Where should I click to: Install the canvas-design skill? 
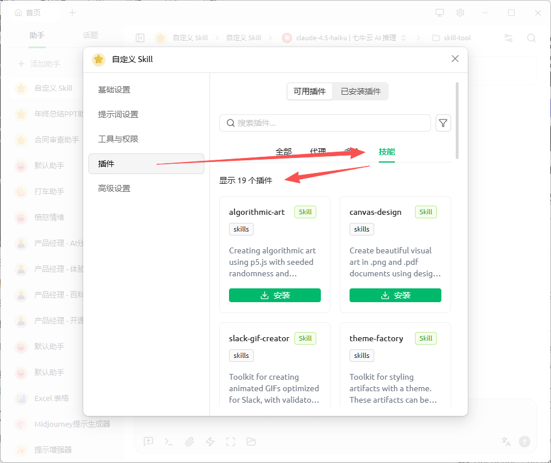pyautogui.click(x=395, y=295)
